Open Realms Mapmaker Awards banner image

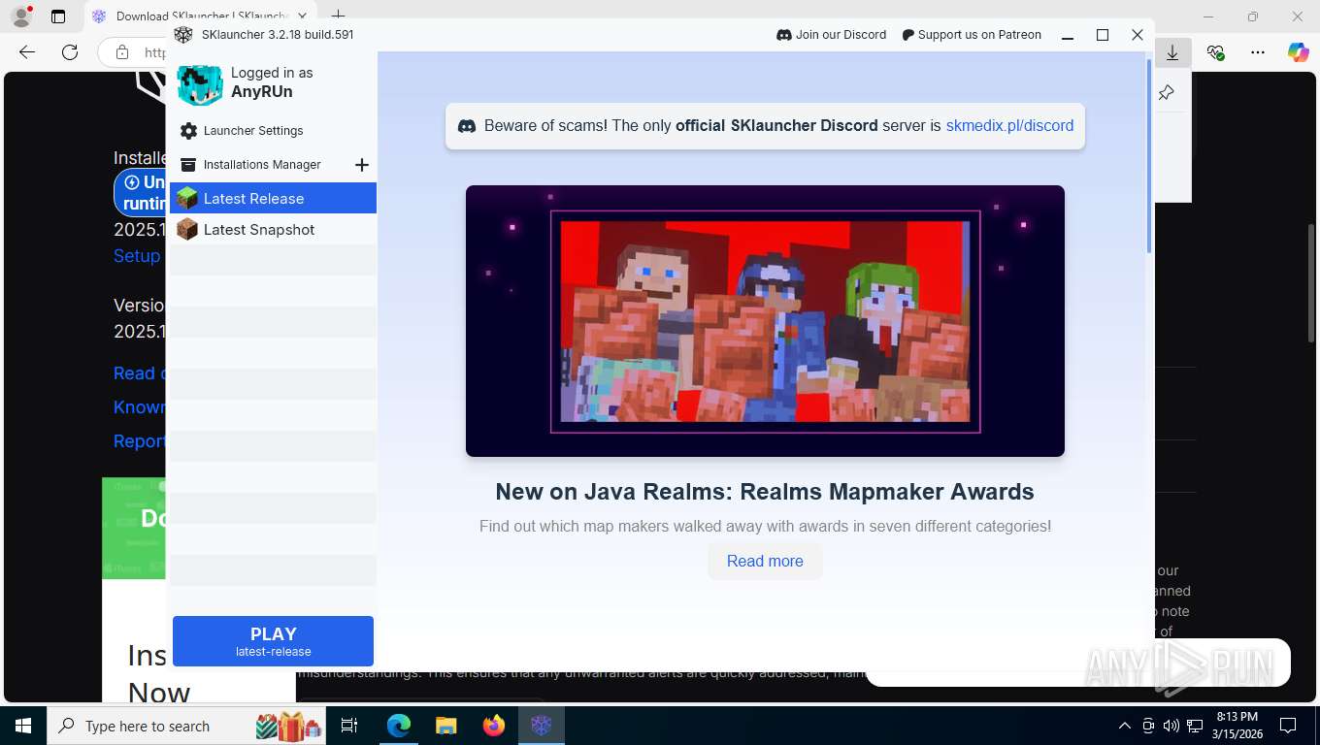[x=765, y=321]
